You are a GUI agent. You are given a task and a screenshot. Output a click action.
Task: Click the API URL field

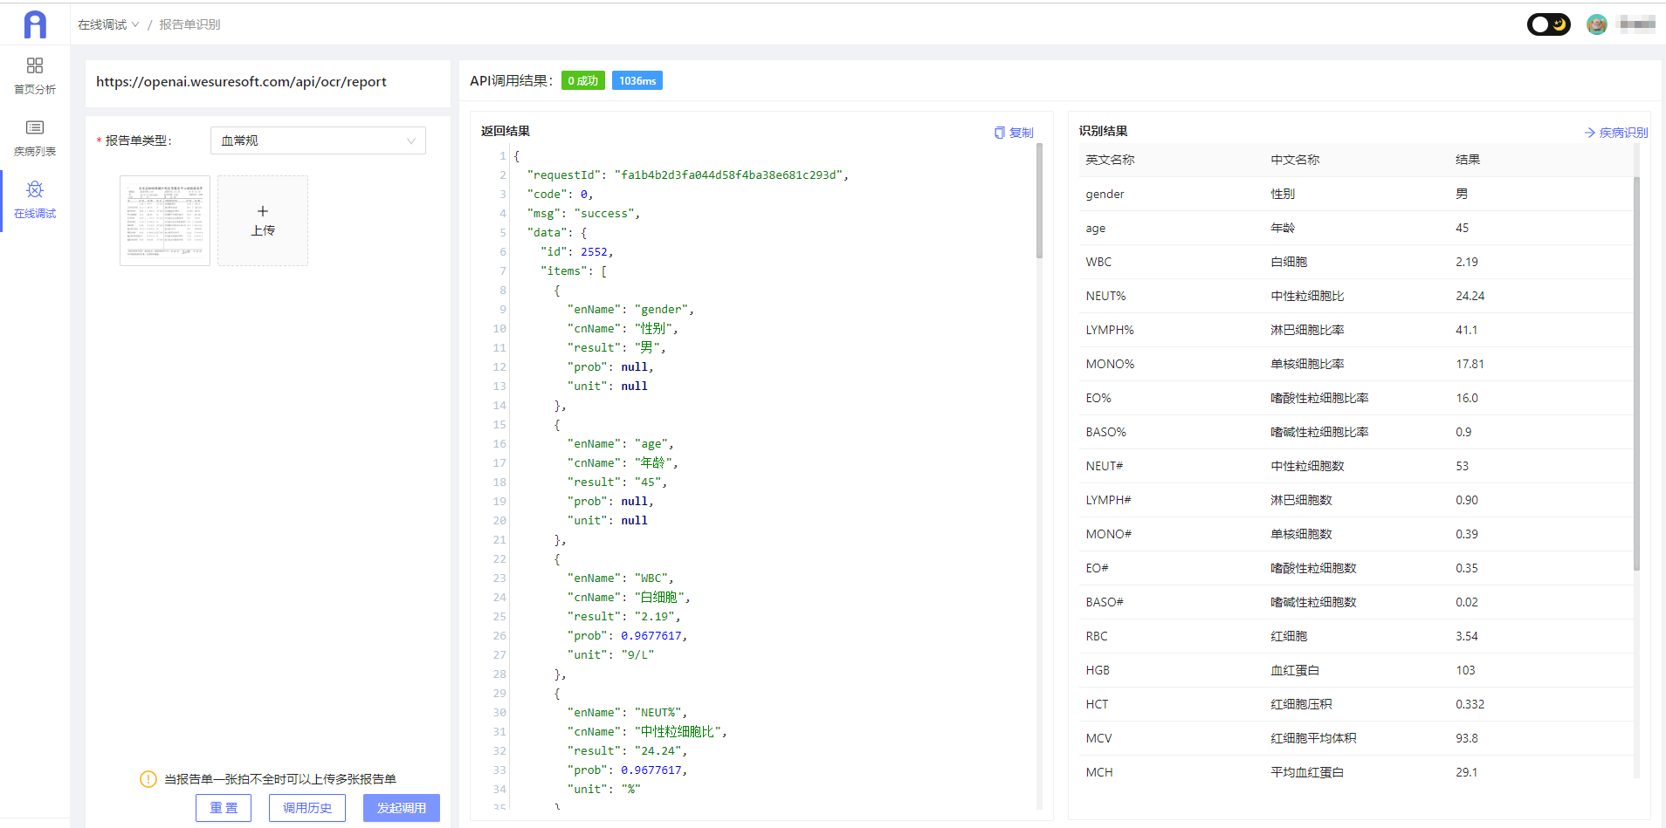click(x=267, y=82)
